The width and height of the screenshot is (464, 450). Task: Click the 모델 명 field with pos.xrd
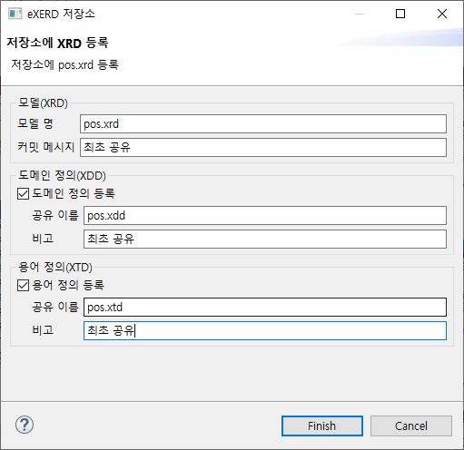[x=263, y=123]
